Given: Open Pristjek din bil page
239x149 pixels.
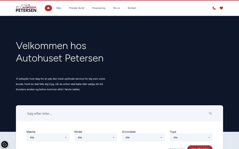Looking at the screenshot, I should [77, 8].
